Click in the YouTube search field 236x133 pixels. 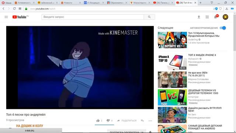click(x=93, y=17)
